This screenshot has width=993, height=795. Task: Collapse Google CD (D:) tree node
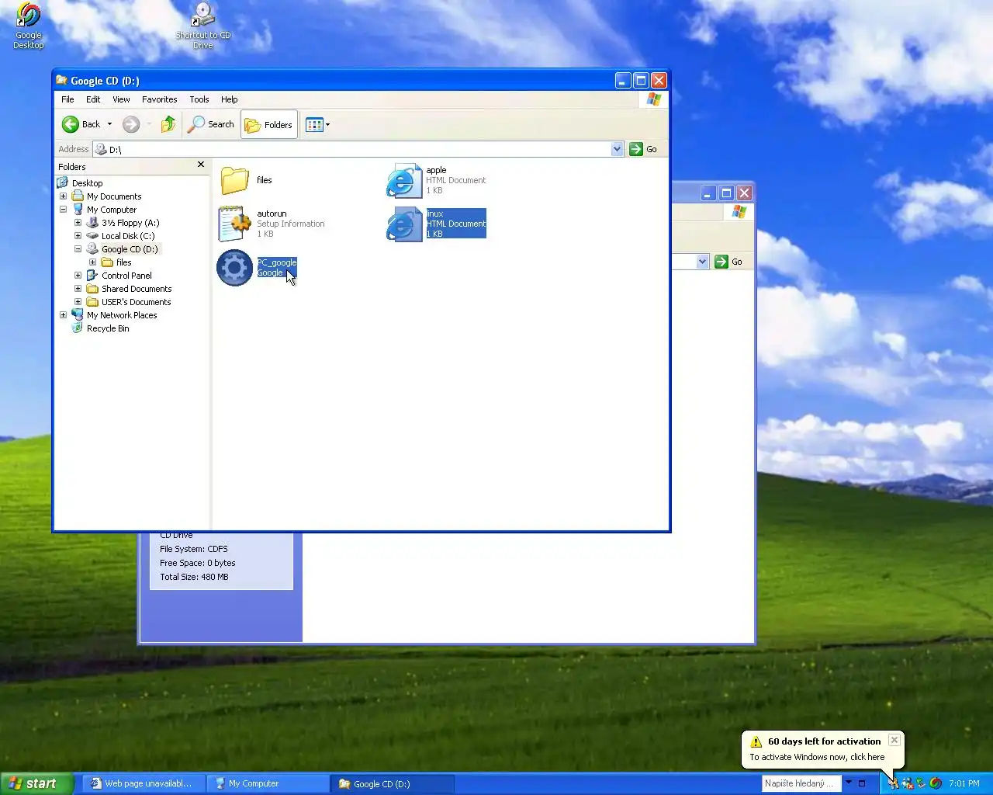pos(78,249)
